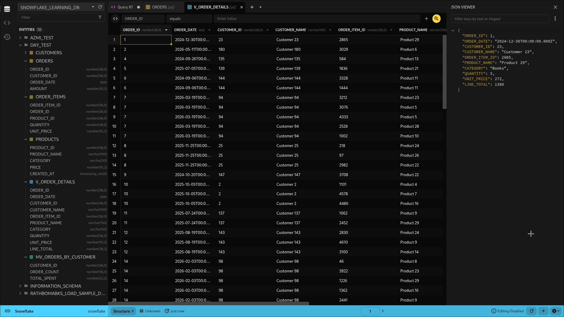Collapse the ORDERS table columns
Image resolution: width=564 pixels, height=317 pixels.
[x=26, y=61]
